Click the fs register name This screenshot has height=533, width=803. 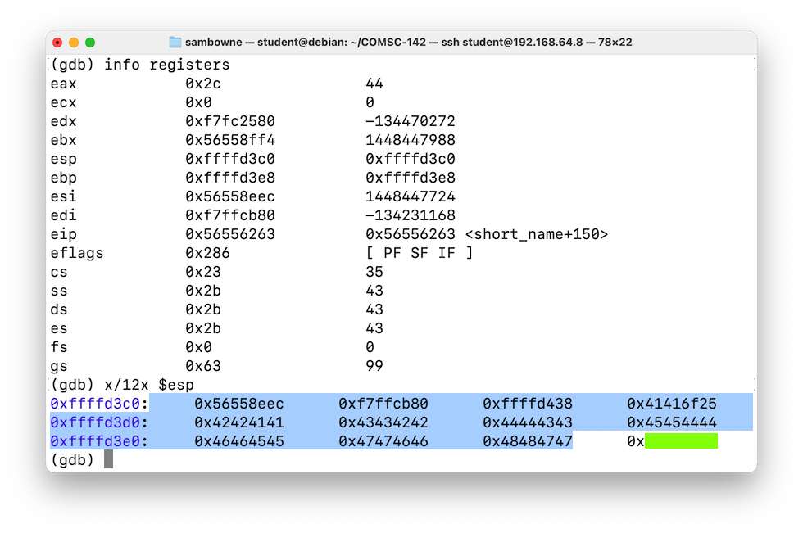[59, 347]
